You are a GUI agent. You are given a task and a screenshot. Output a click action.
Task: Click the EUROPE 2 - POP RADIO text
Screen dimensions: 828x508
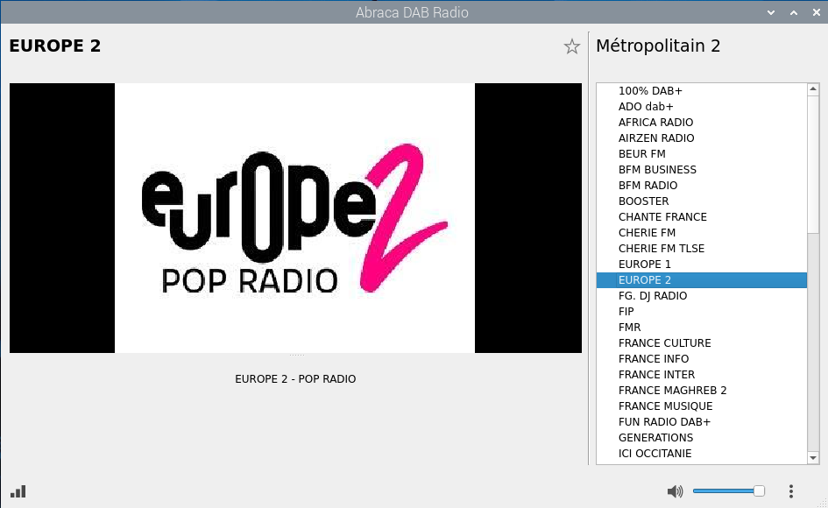click(295, 379)
